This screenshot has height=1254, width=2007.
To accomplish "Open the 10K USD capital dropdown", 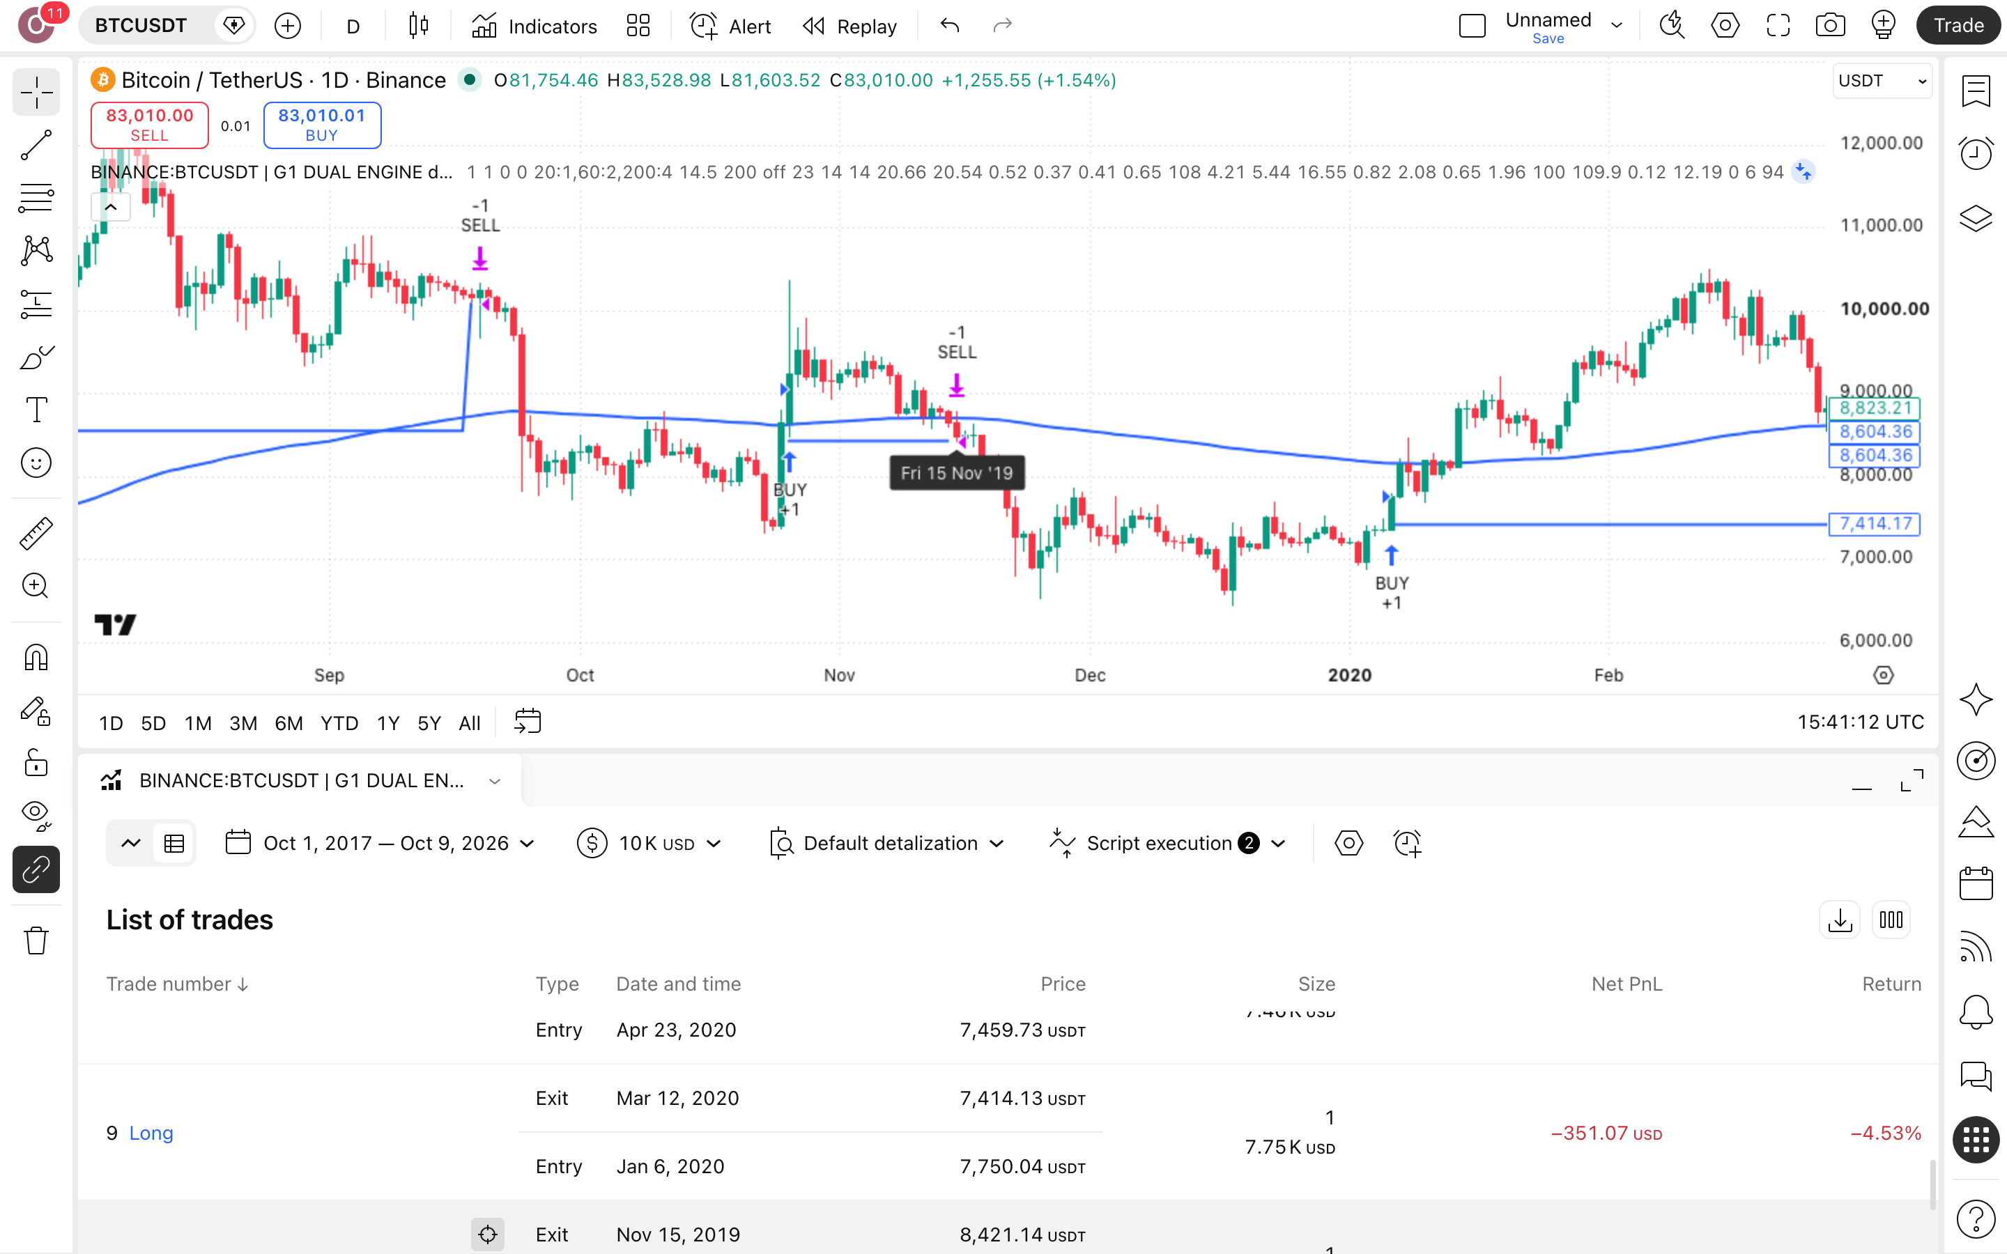I will pos(649,844).
